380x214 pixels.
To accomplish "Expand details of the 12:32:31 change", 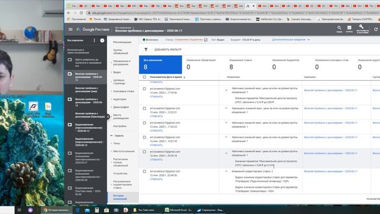I will coord(226,108).
